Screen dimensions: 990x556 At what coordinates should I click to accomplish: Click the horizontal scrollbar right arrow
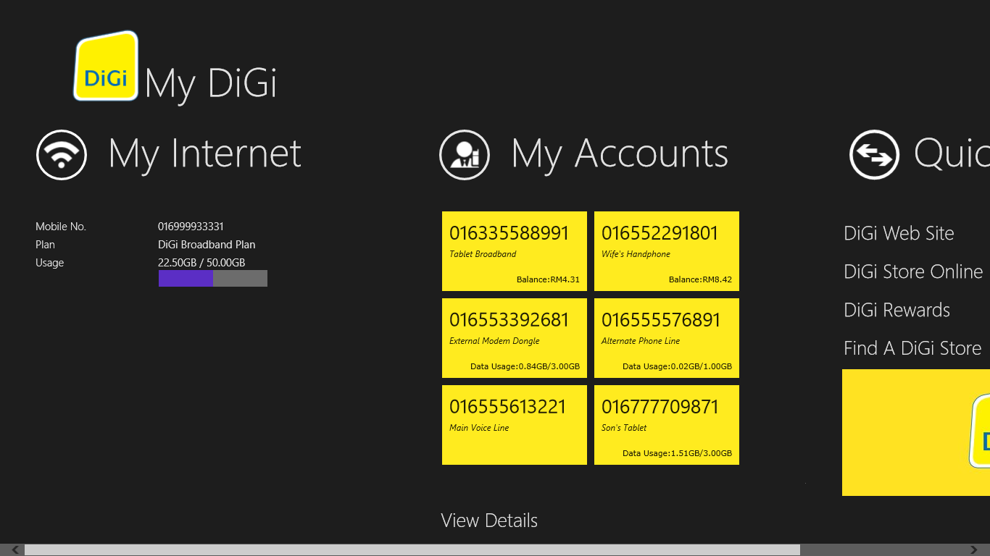pos(974,550)
